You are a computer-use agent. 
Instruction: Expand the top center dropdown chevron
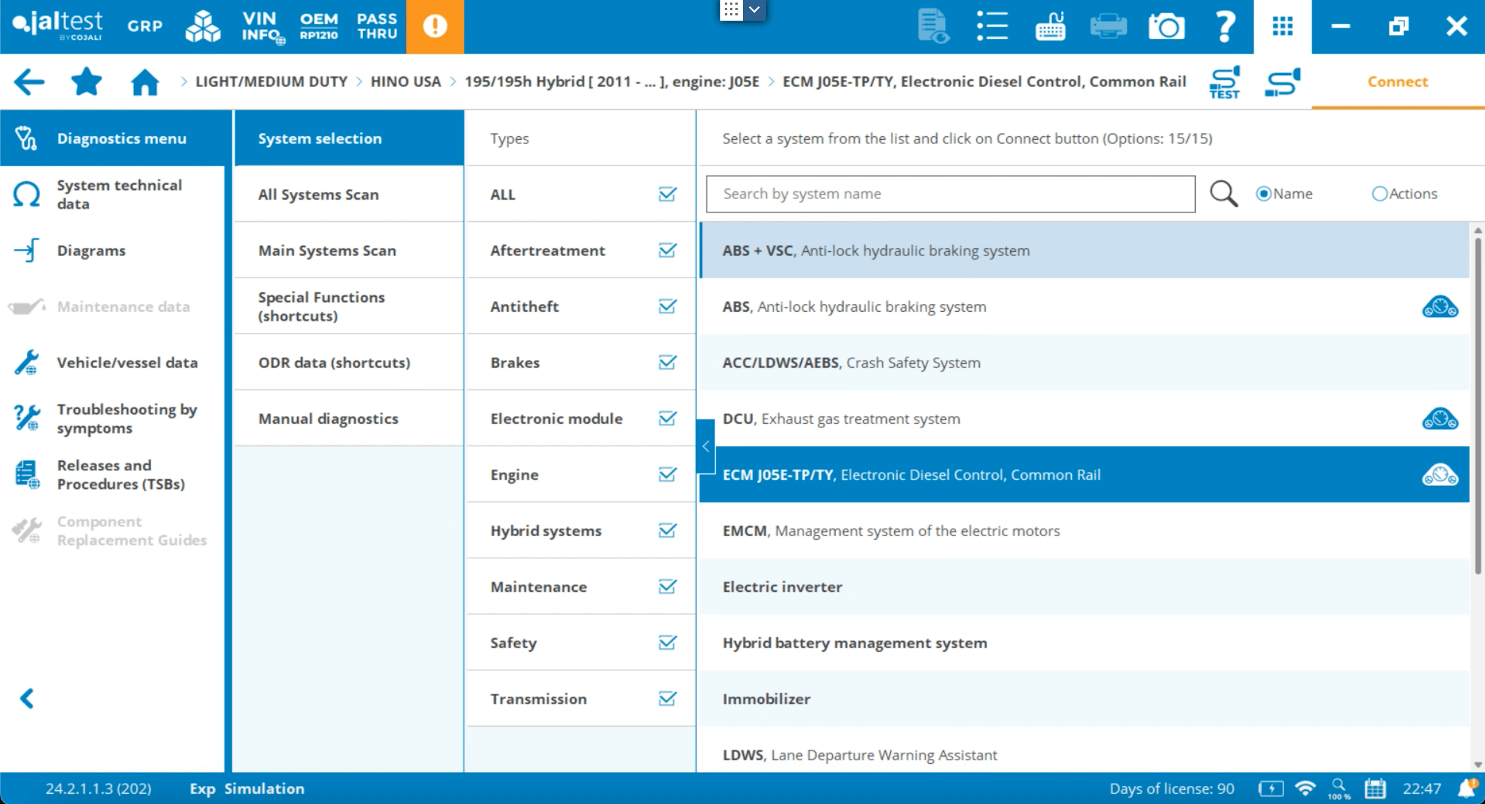[x=754, y=10]
